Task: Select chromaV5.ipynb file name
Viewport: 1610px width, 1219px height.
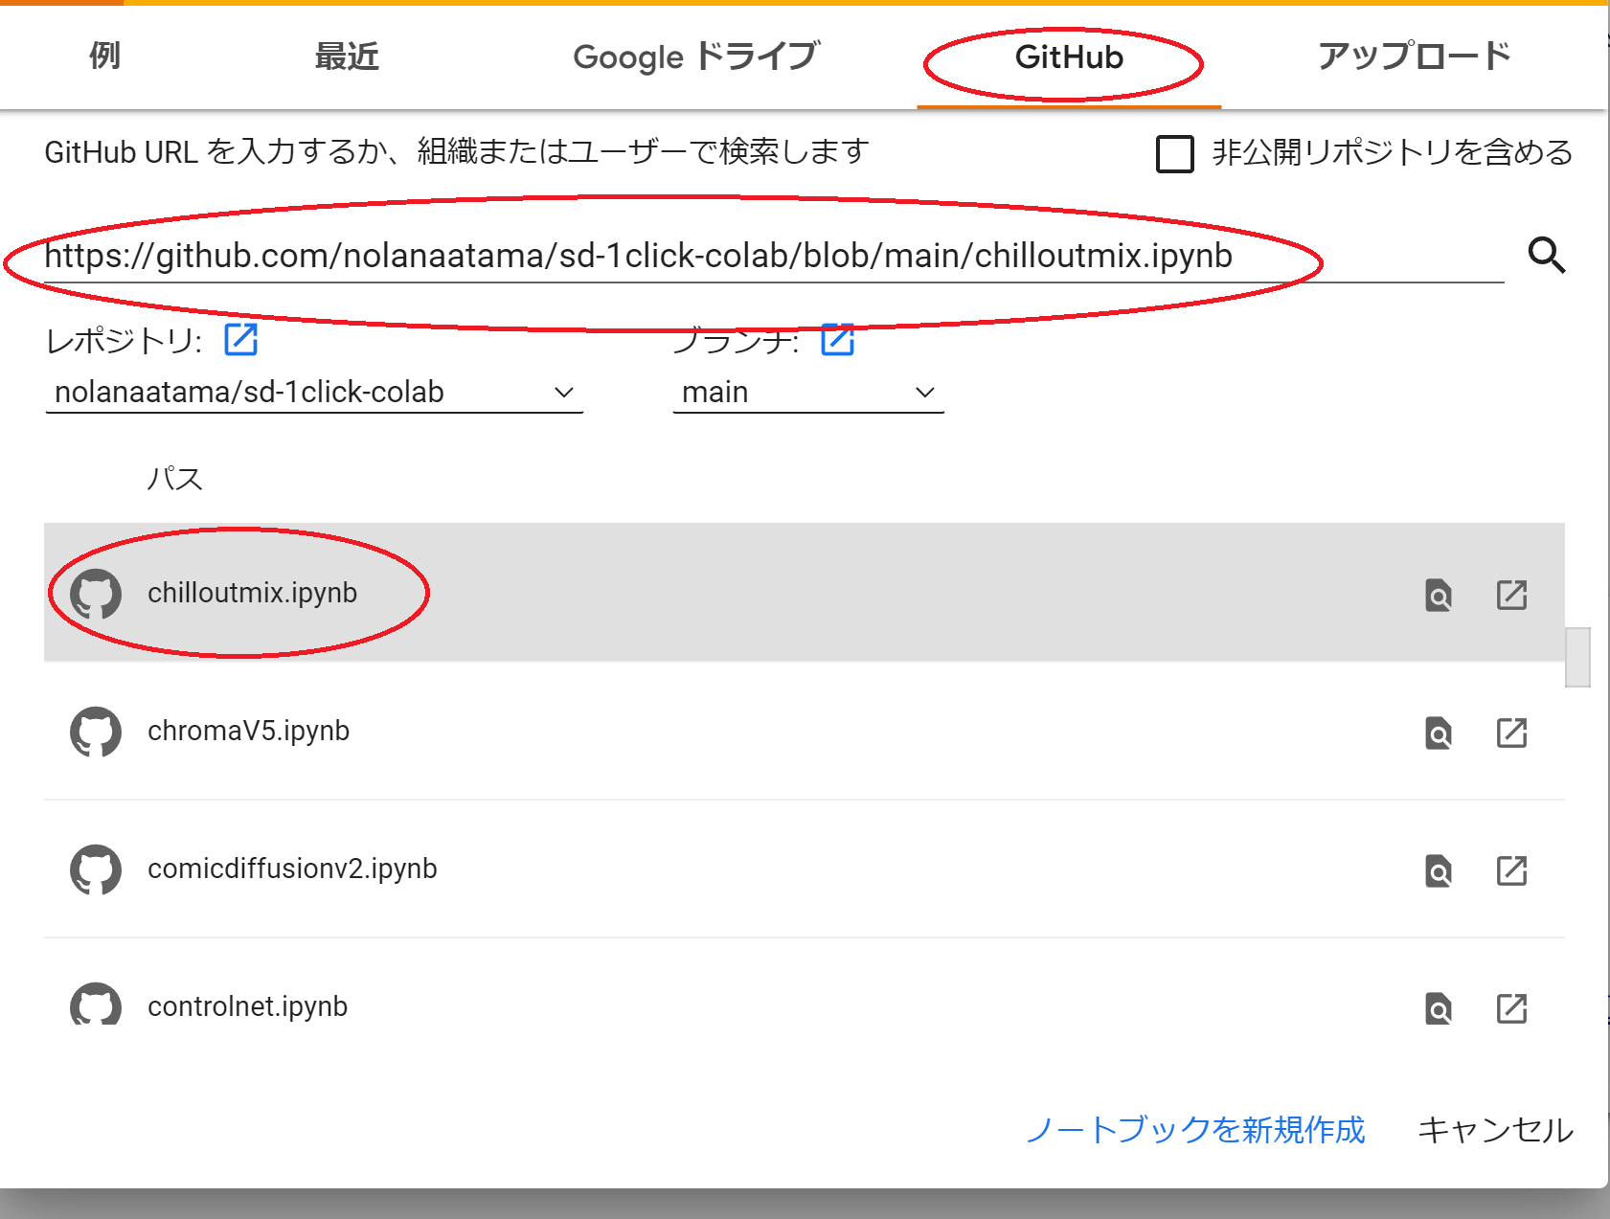Action: click(248, 732)
